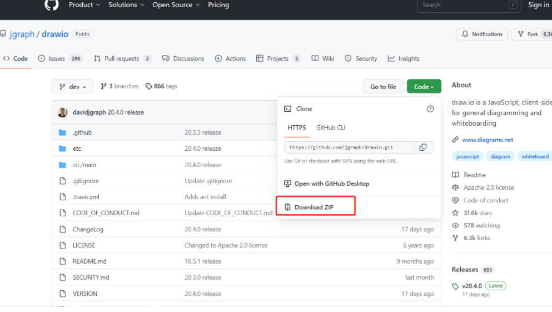Click the clone URL text field

[349, 147]
